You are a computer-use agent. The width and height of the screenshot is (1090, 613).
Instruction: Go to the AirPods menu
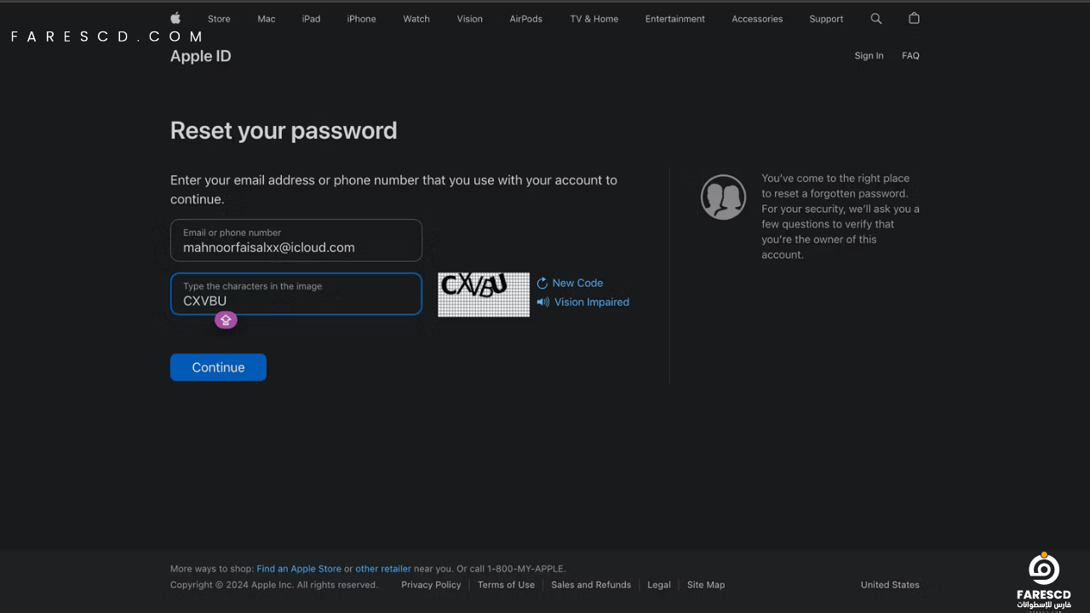tap(525, 19)
